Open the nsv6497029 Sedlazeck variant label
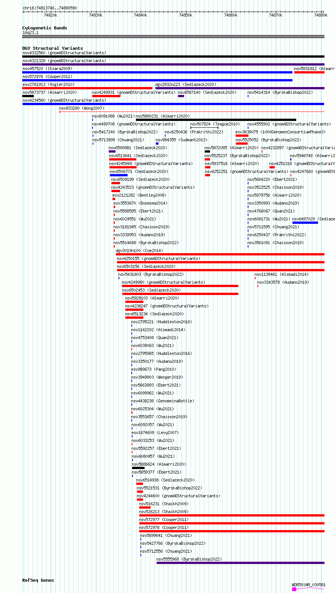The width and height of the screenshot is (335, 593). coord(314,219)
